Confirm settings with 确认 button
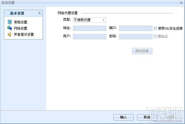This screenshot has width=185, height=124. click(123, 117)
